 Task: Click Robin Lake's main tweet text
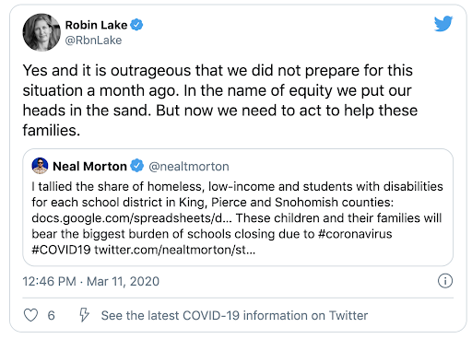[220, 100]
